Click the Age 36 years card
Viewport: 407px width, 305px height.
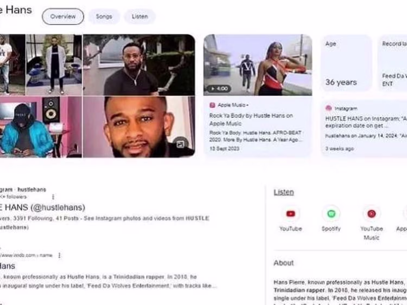pyautogui.click(x=346, y=63)
